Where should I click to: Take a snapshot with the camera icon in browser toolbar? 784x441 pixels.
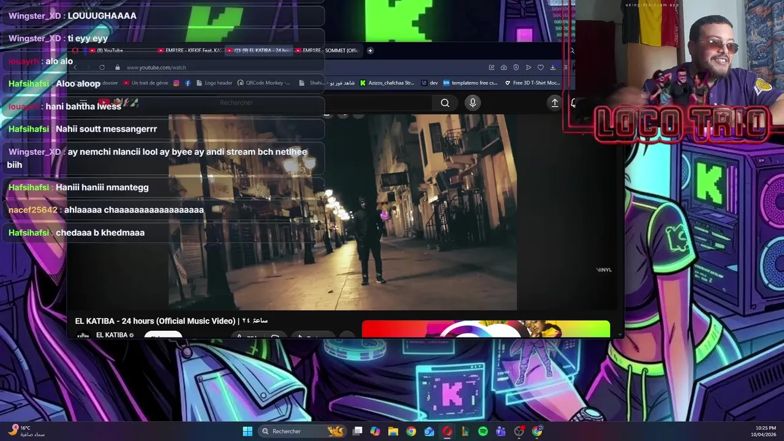point(503,67)
